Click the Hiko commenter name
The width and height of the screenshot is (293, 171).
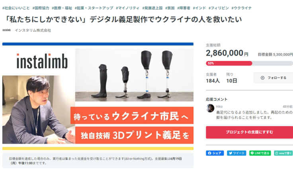click(x=219, y=107)
